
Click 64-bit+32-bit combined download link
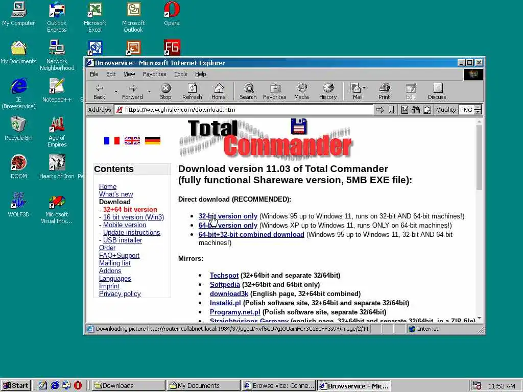pyautogui.click(x=251, y=234)
